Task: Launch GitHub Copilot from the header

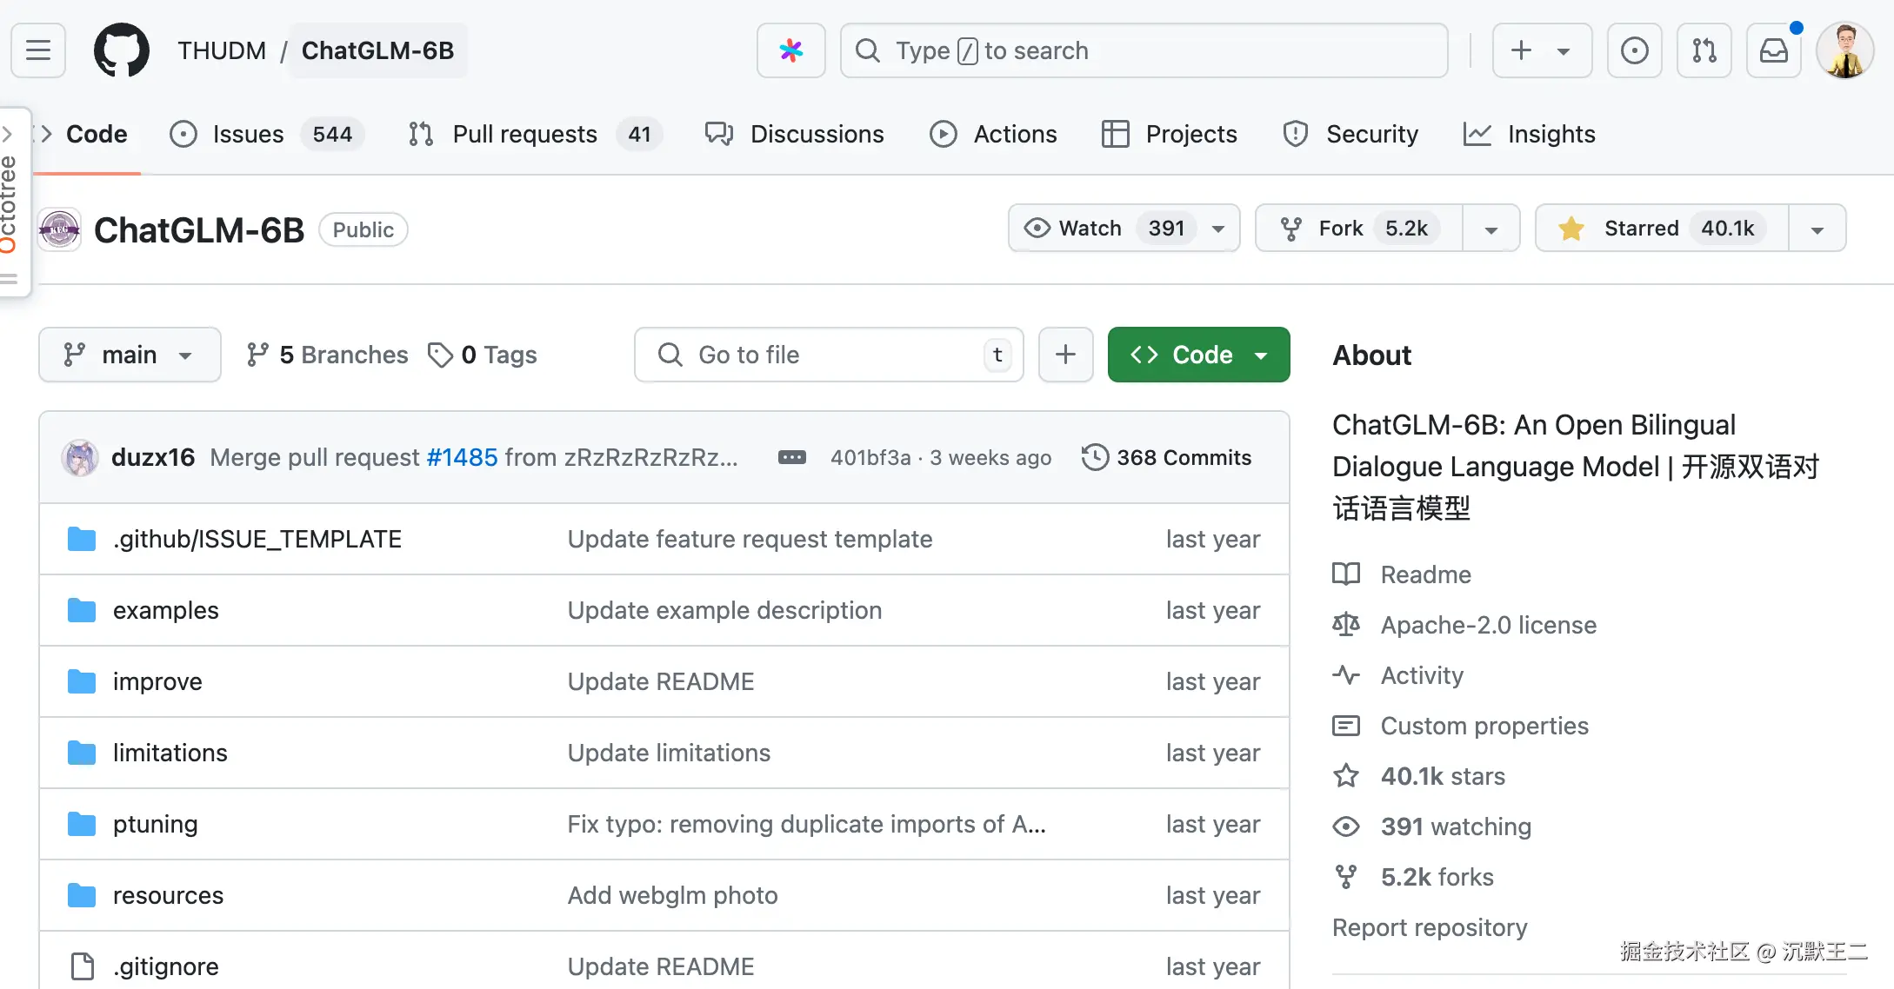Action: point(790,50)
